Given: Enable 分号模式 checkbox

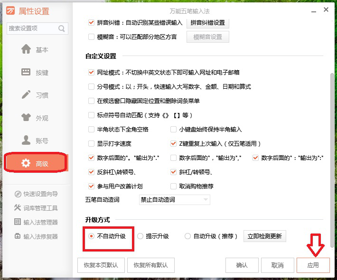Looking at the screenshot, I should pyautogui.click(x=91, y=86).
